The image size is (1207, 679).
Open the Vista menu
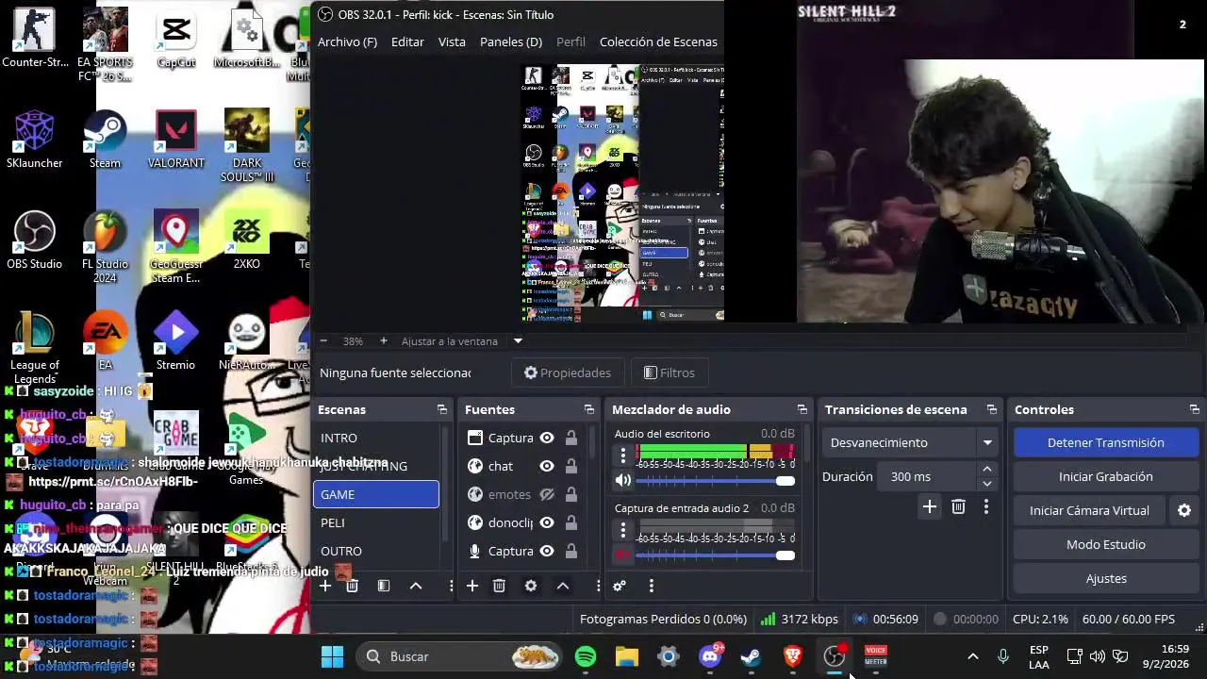pos(452,41)
